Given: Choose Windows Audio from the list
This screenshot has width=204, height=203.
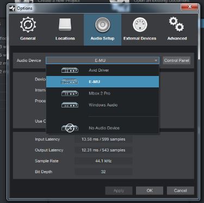Looking at the screenshot, I should tap(103, 105).
